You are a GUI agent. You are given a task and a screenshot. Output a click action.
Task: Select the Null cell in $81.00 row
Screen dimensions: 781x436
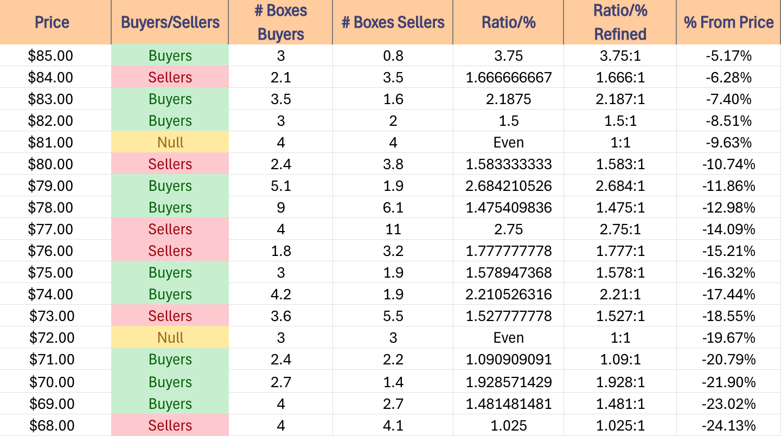point(170,143)
